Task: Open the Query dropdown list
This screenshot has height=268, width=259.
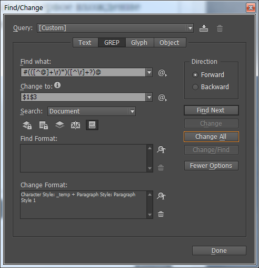Action: click(190, 28)
